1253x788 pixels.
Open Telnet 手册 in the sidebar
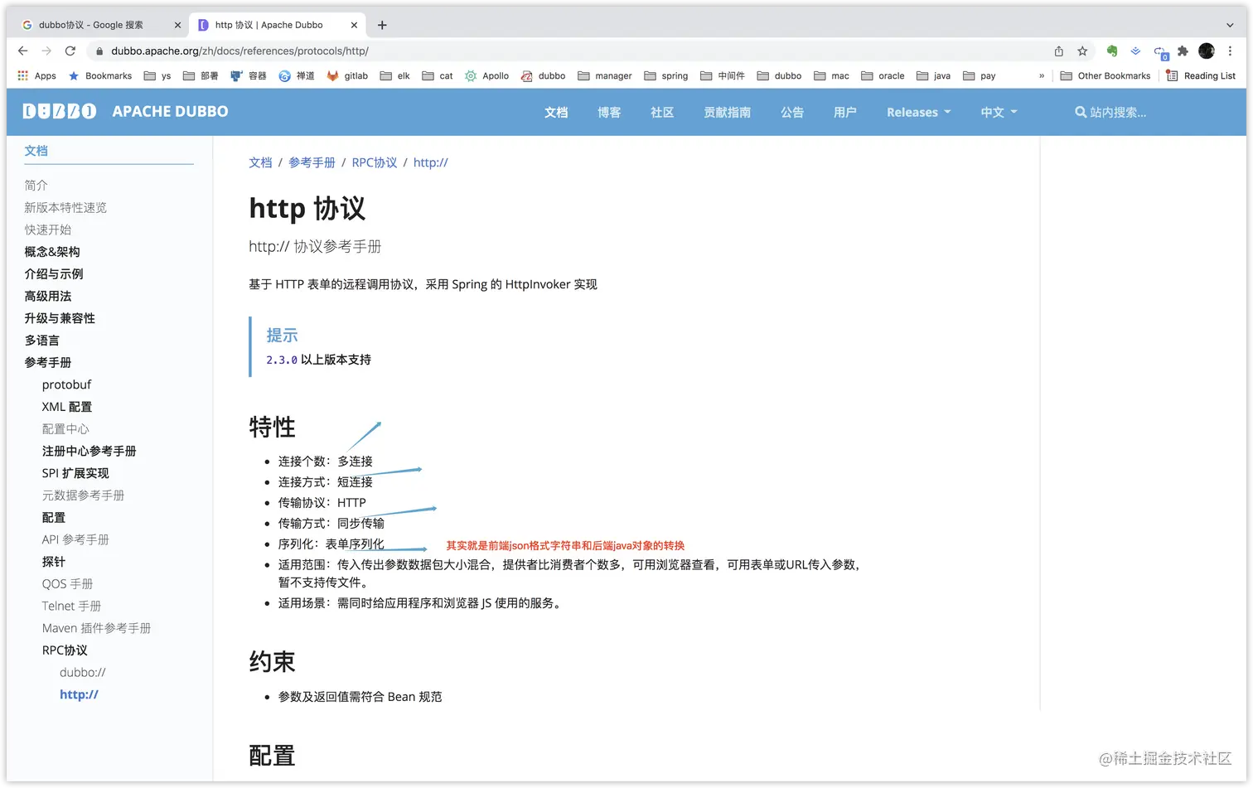(71, 606)
